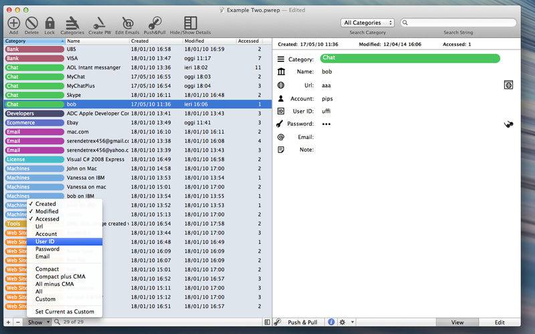
Task: Click the Search String input field
Action: tap(458, 23)
